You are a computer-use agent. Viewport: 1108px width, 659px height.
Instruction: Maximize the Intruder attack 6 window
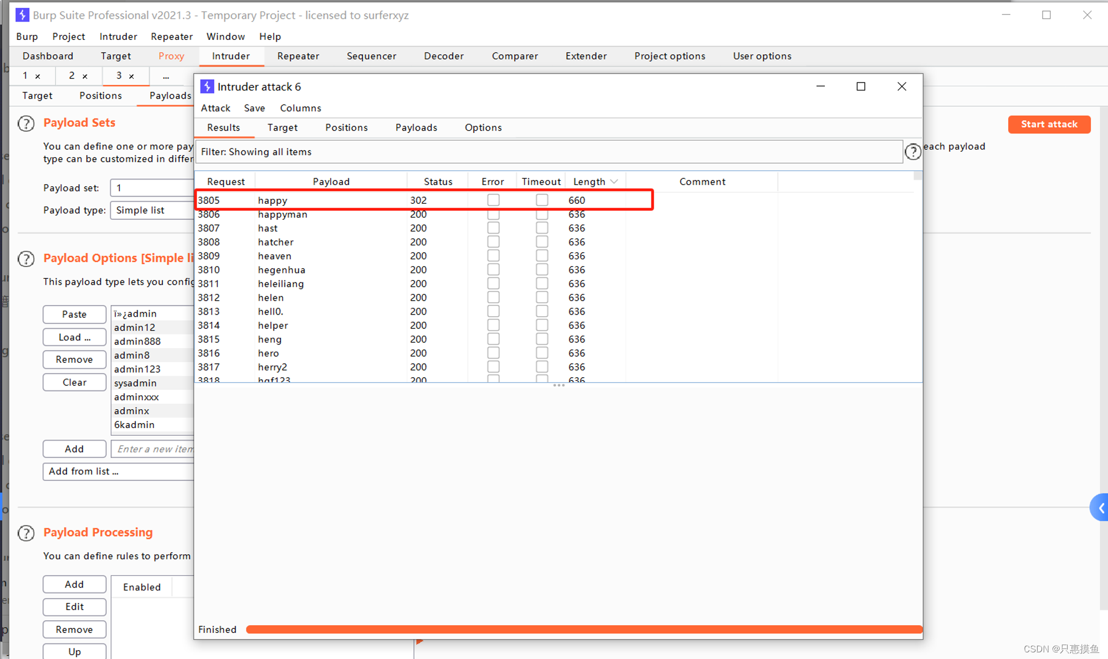[x=861, y=86]
